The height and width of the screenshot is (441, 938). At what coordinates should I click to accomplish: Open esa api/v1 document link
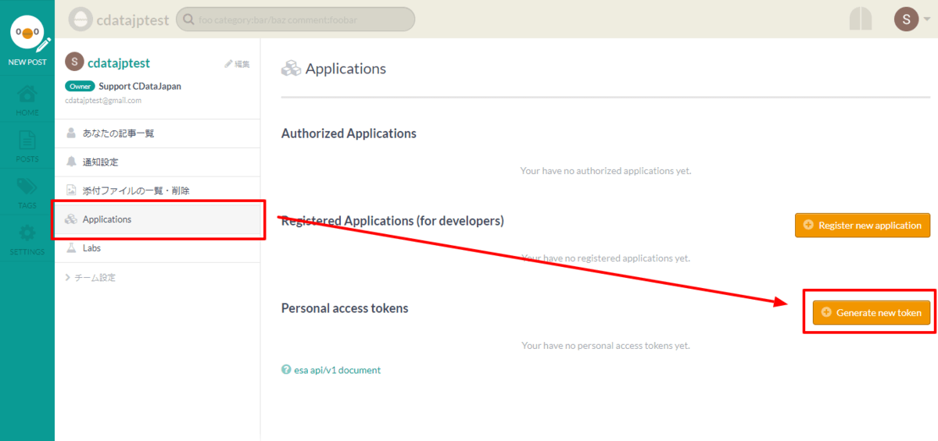tap(337, 370)
